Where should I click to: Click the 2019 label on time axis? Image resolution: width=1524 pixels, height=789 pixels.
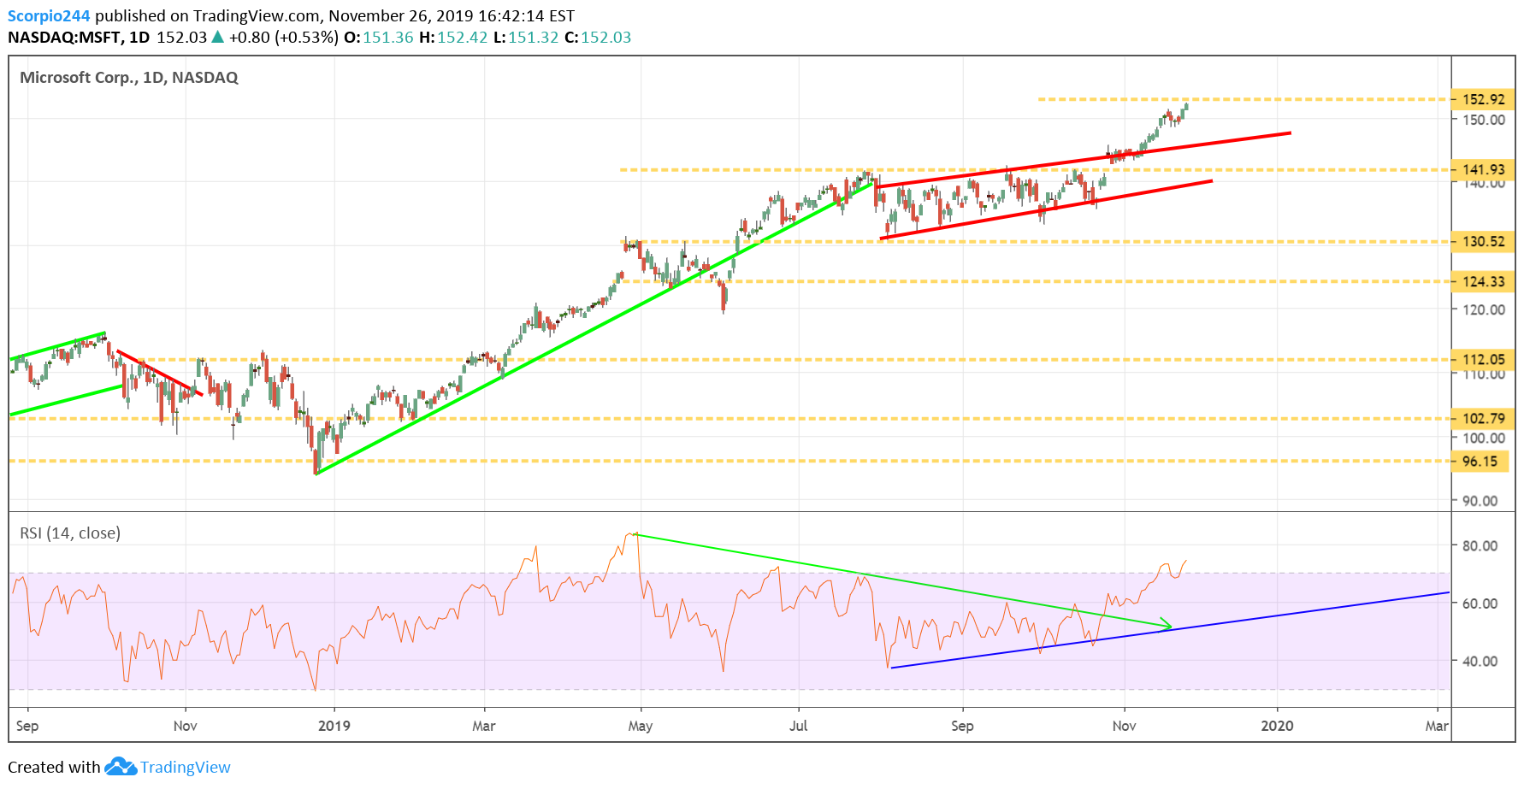[334, 726]
